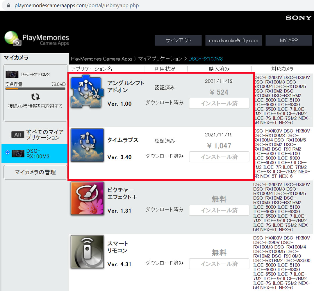The width and height of the screenshot is (314, 291).
Task: Select the DSC-RX100M3 radio button
Action: pyautogui.click(x=7, y=152)
